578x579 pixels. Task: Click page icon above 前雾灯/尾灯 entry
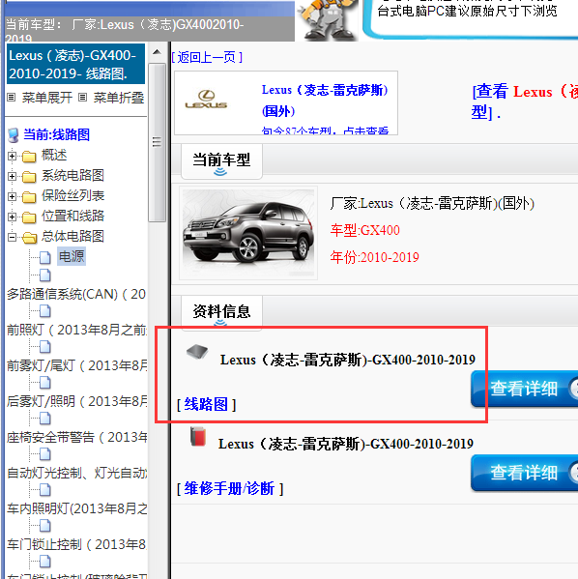45,347
